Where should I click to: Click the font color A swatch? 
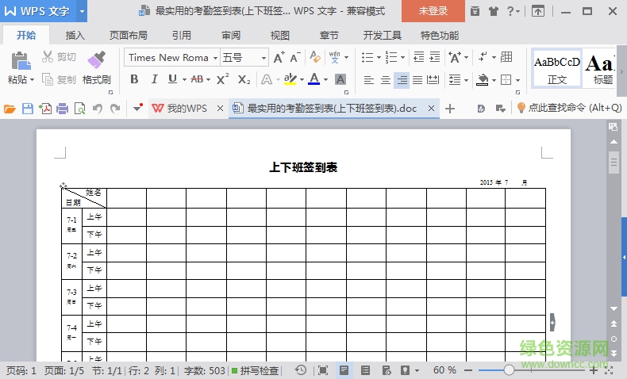coord(314,79)
